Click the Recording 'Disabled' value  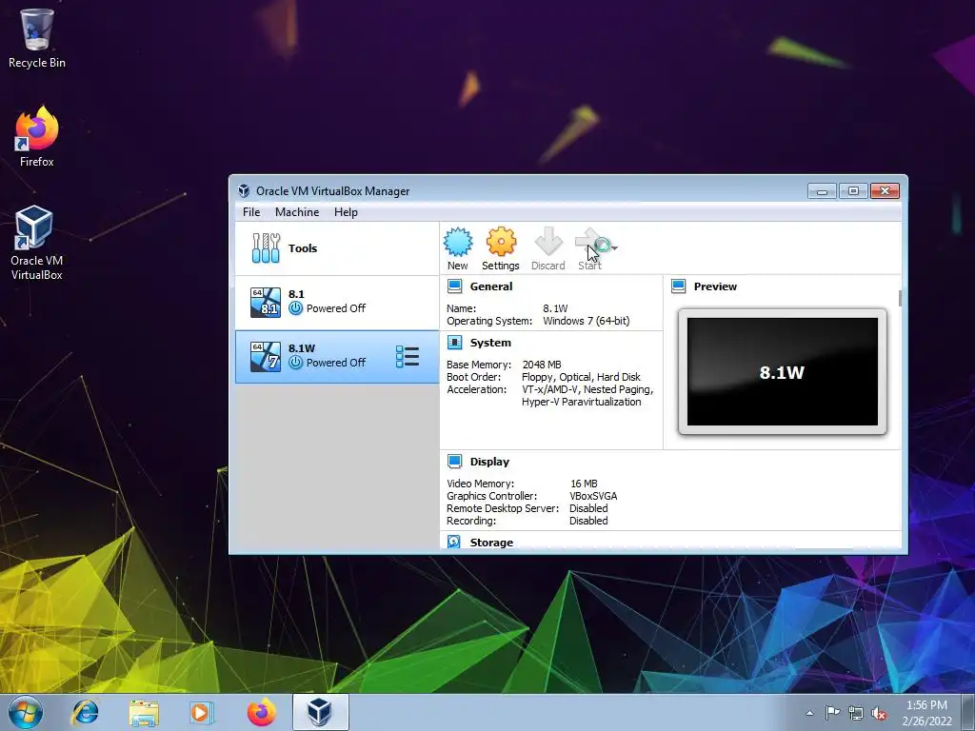click(588, 521)
